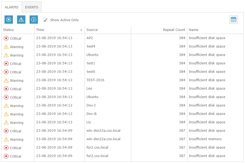245x163 pixels.
Task: Click timestamp in the TEST-2016 row
Action: (54, 80)
